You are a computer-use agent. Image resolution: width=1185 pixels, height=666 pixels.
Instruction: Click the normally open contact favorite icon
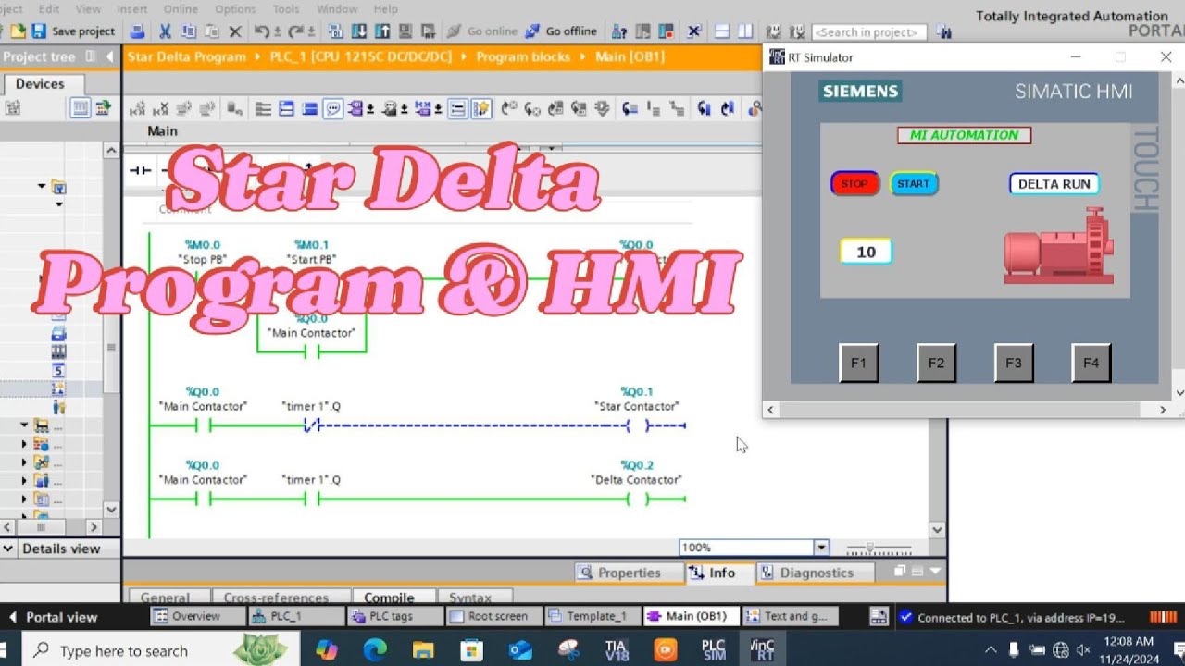click(x=141, y=170)
